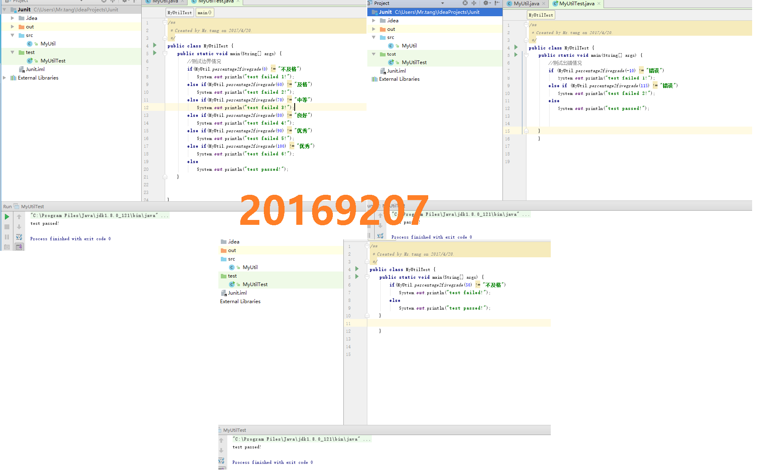Run main from gutter line 5 in right editor
Screen dimensions: 772x474
click(516, 54)
